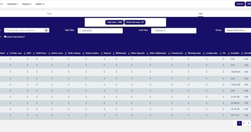Image resolution: width=251 pixels, height=132 pixels.
Task: Sort by Actual volume column arrows
Action: (101, 54)
